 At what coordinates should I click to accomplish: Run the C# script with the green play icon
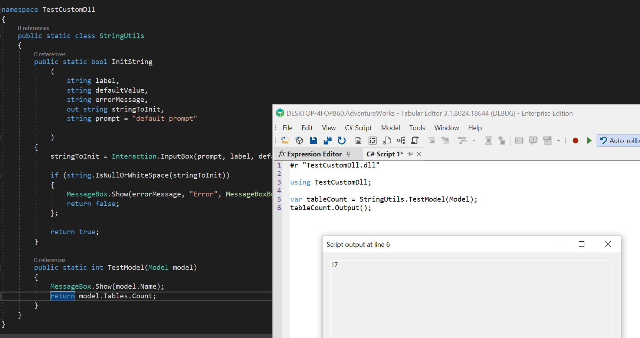pyautogui.click(x=590, y=140)
